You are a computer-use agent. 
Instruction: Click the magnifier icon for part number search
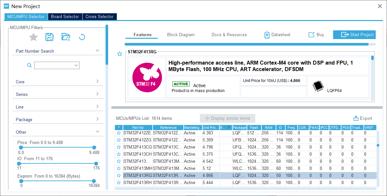click(29, 66)
